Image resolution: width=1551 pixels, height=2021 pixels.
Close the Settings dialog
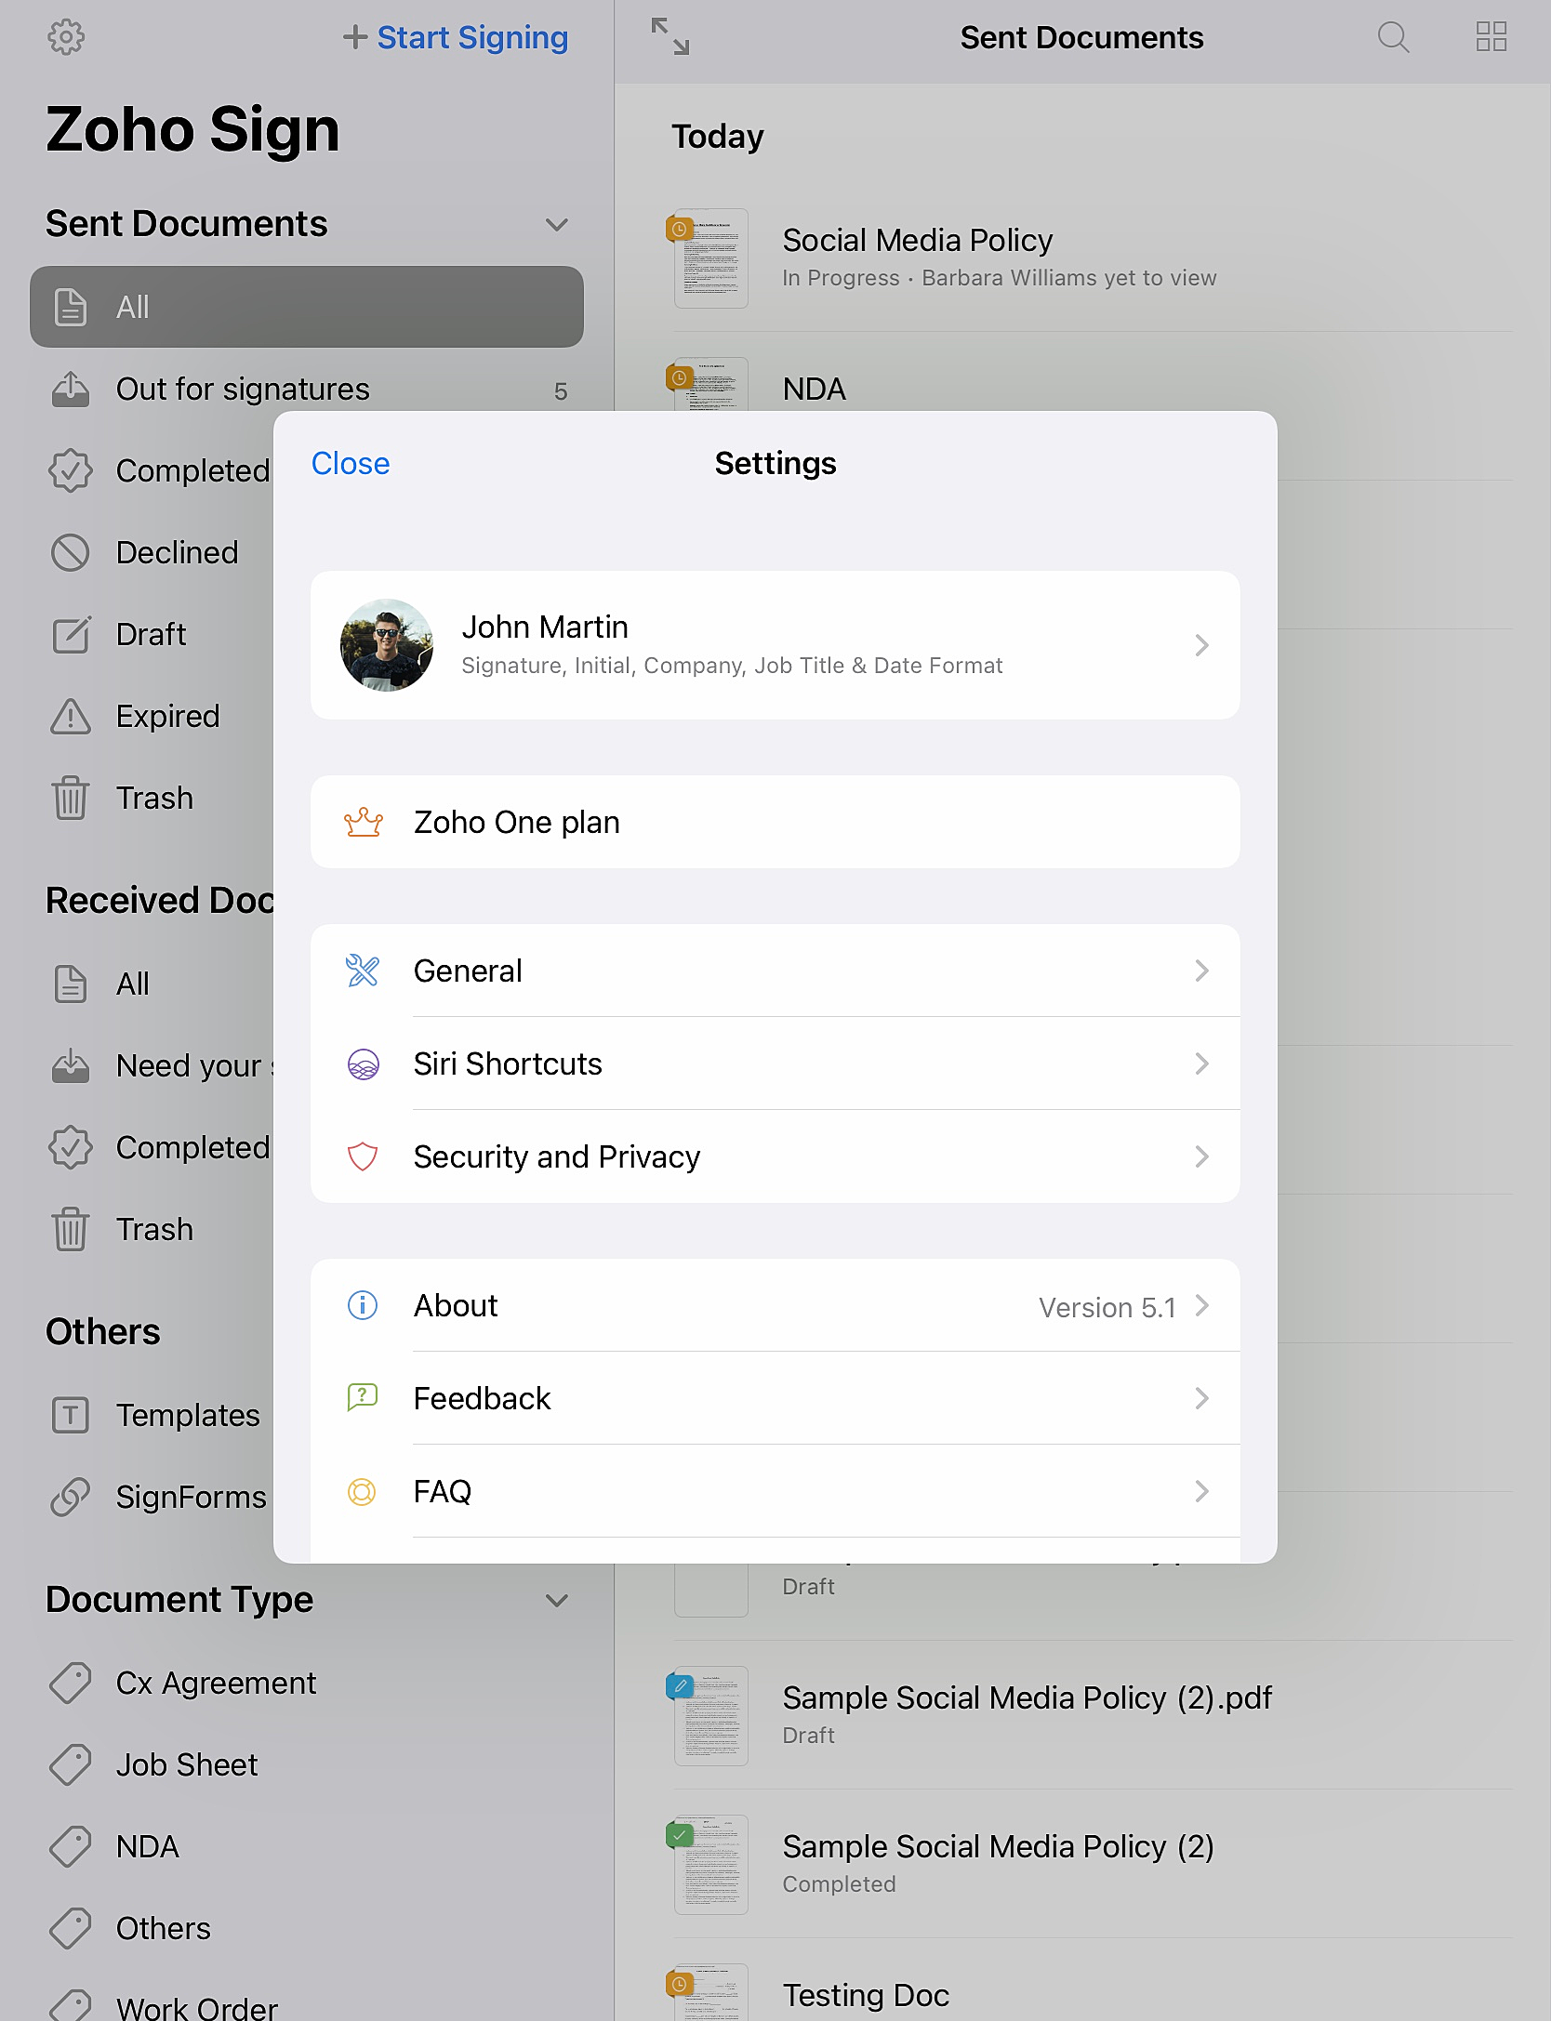[351, 463]
